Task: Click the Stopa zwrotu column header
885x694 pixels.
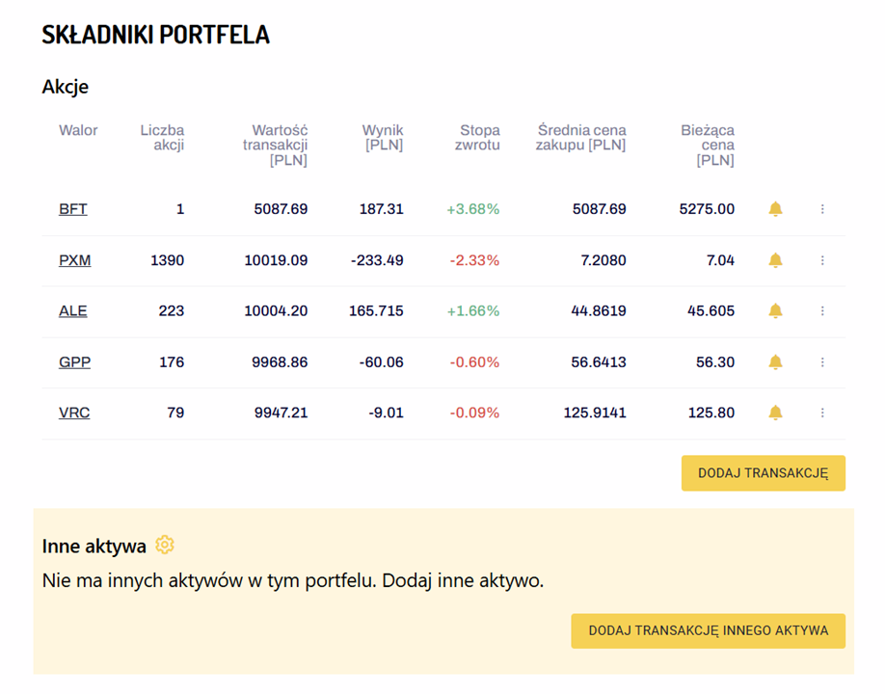Action: point(477,138)
